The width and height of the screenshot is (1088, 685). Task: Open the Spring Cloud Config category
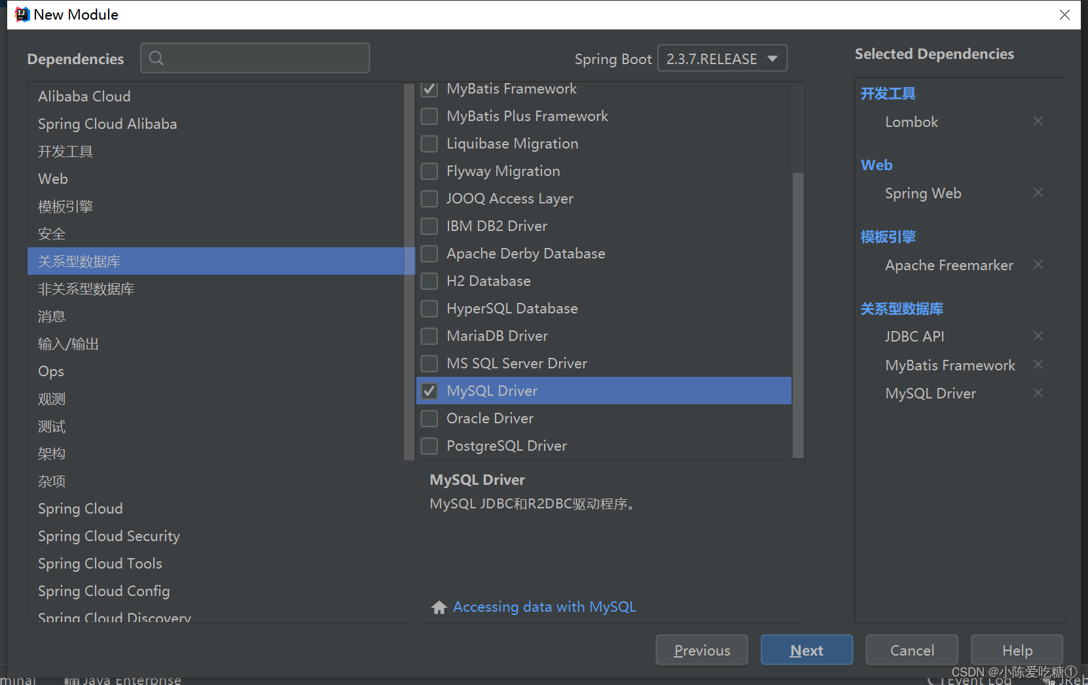point(216,591)
